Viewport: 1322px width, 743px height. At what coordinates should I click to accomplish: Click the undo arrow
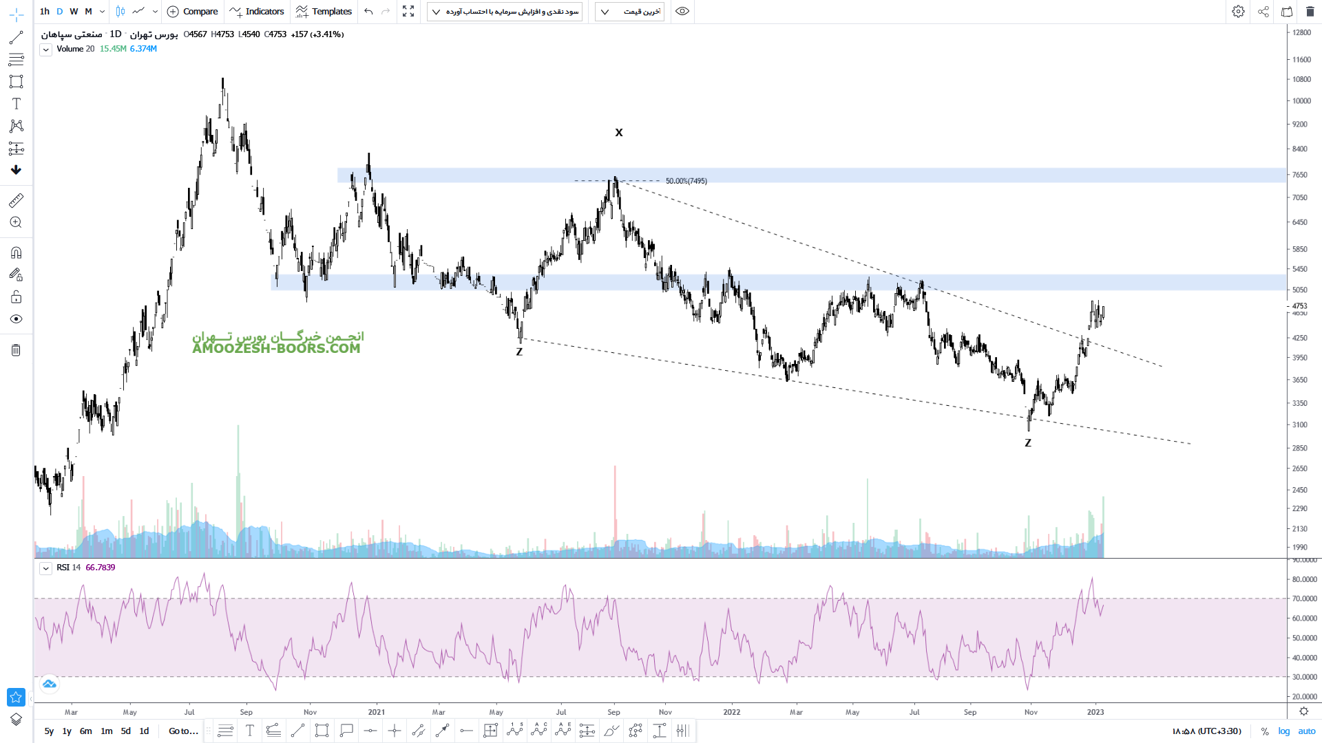click(x=368, y=12)
